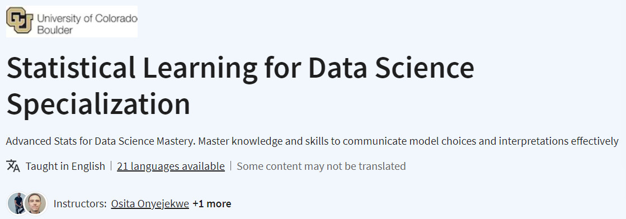Image resolution: width=626 pixels, height=219 pixels.
Task: Open the 21 languages available link
Action: (171, 166)
